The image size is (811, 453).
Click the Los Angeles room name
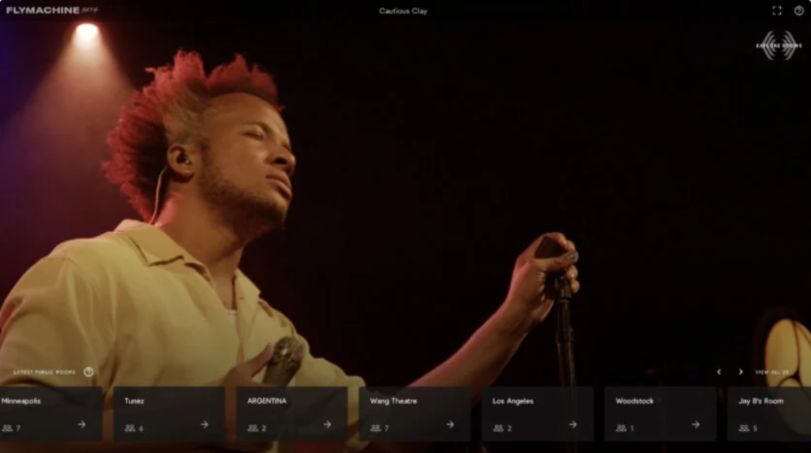(513, 400)
